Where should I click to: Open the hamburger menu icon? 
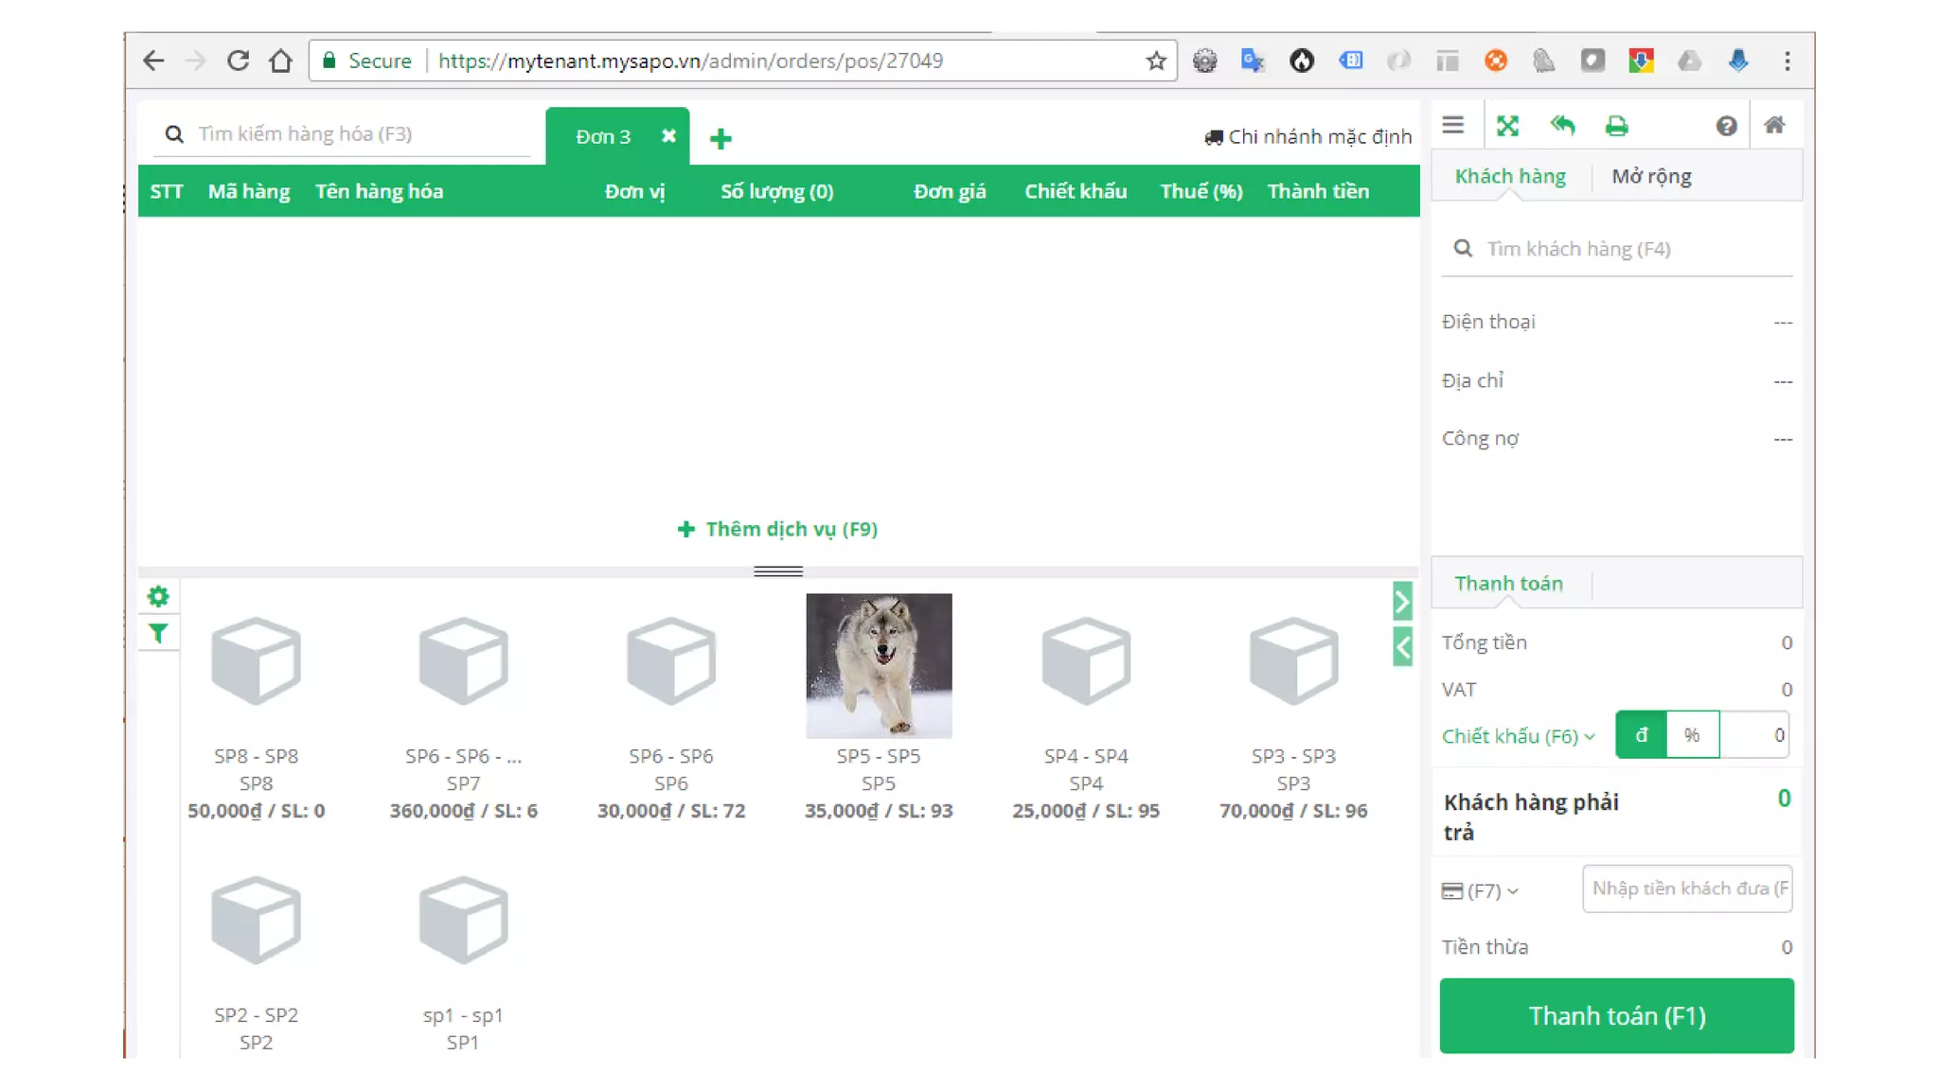point(1452,125)
